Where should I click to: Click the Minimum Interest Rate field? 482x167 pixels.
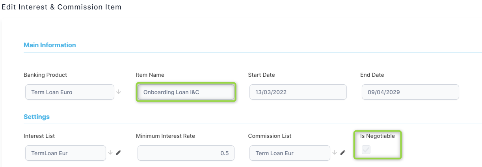point(186,153)
